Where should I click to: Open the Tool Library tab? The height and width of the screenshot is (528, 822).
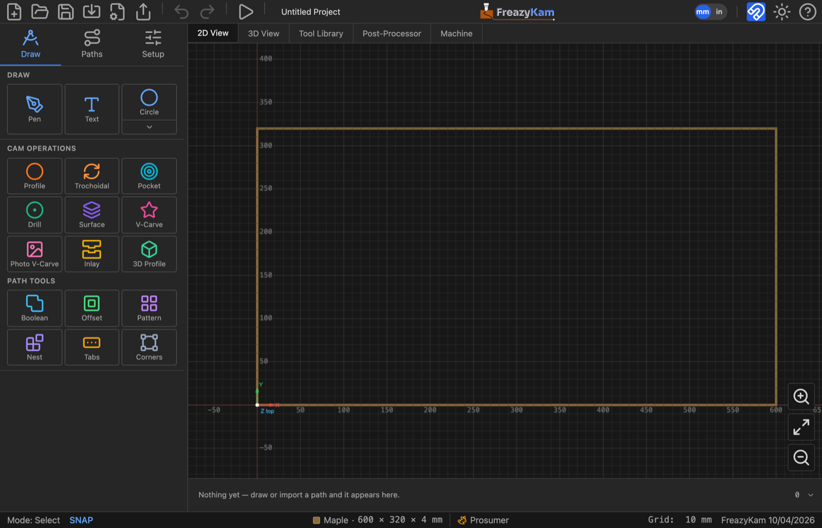click(x=321, y=33)
